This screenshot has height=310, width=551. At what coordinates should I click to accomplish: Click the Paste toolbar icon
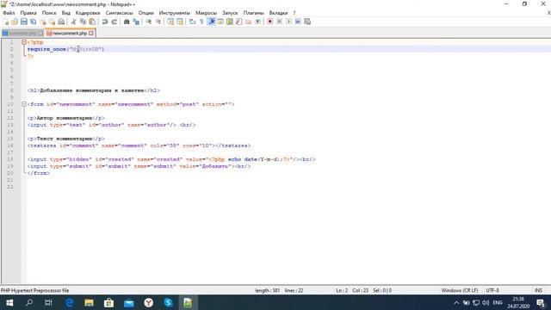point(92,22)
